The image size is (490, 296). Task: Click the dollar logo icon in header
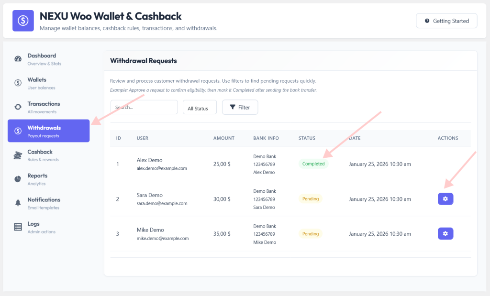click(x=23, y=21)
